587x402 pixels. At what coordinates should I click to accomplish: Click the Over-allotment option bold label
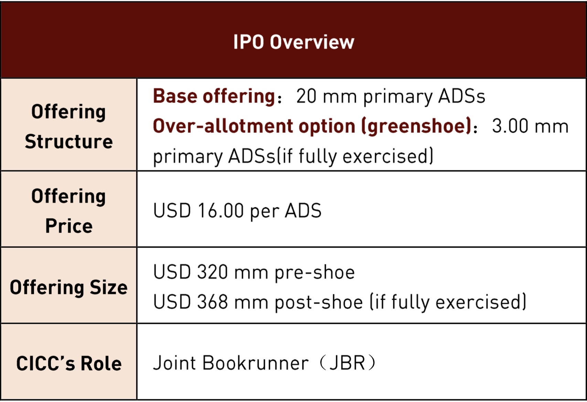(x=254, y=126)
